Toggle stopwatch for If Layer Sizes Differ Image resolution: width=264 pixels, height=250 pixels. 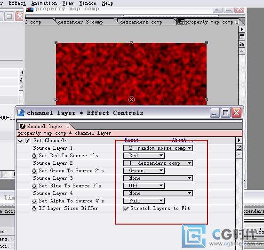pyautogui.click(x=34, y=209)
